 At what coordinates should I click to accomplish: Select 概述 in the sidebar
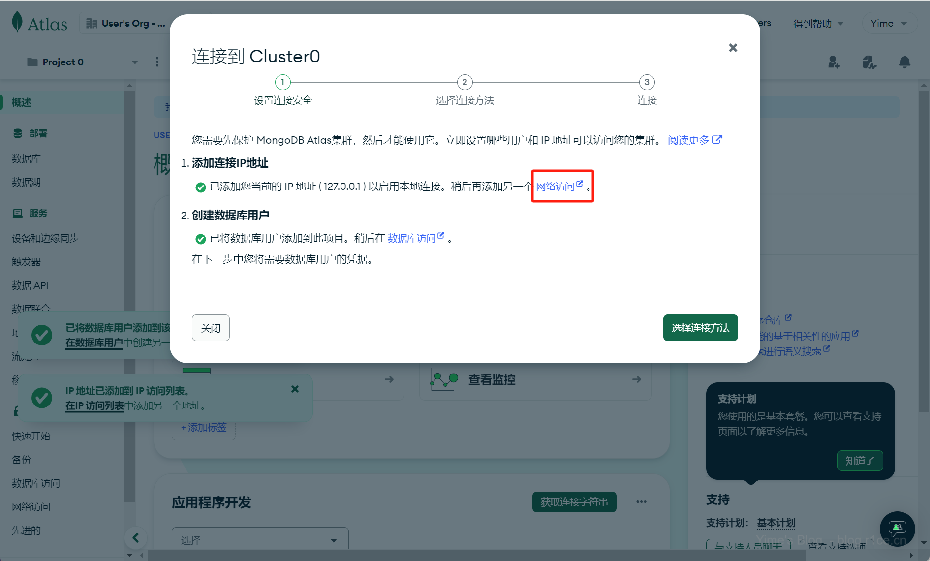(22, 102)
